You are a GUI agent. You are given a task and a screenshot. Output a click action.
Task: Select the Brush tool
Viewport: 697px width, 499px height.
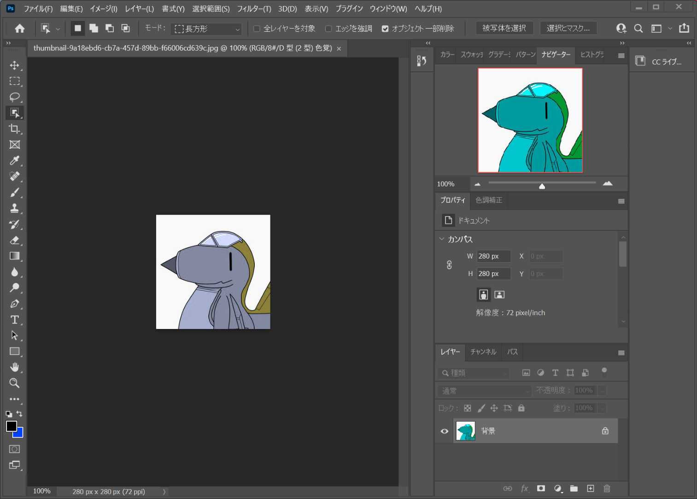(x=15, y=192)
